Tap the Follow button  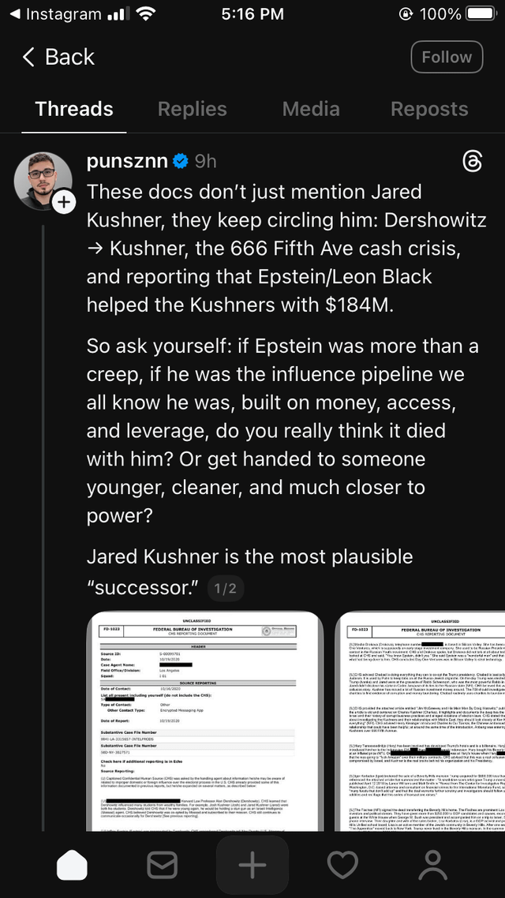(x=446, y=57)
